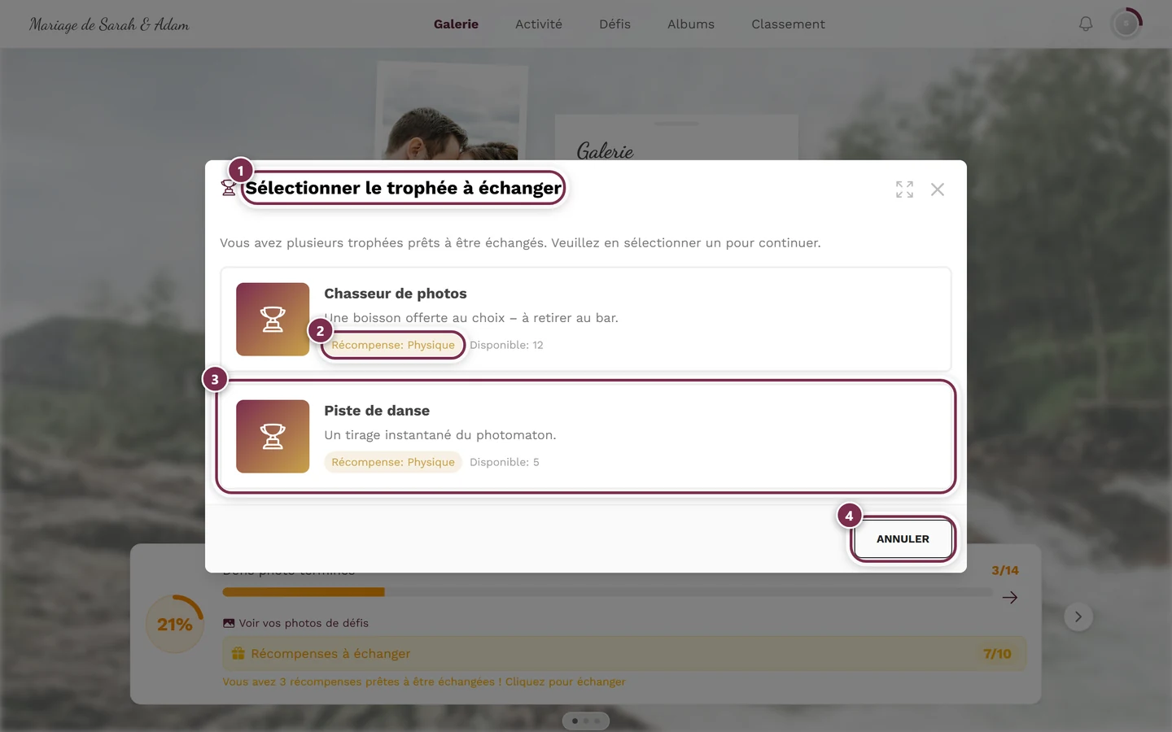This screenshot has width=1172, height=732.
Task: Switch to the Galerie tab
Action: coord(456,24)
